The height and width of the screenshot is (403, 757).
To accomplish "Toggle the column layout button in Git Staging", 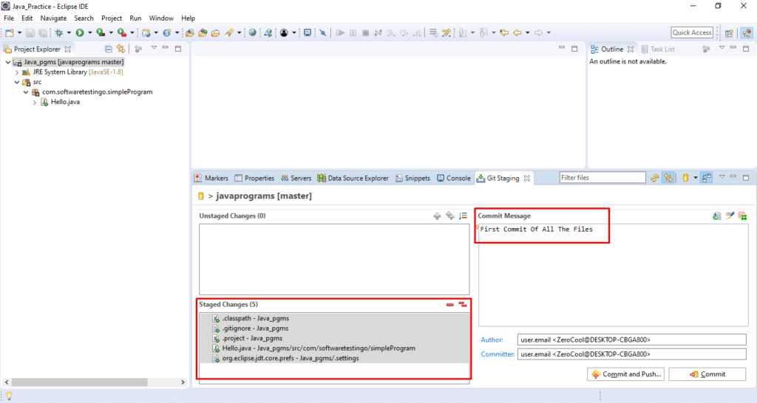I will 707,178.
